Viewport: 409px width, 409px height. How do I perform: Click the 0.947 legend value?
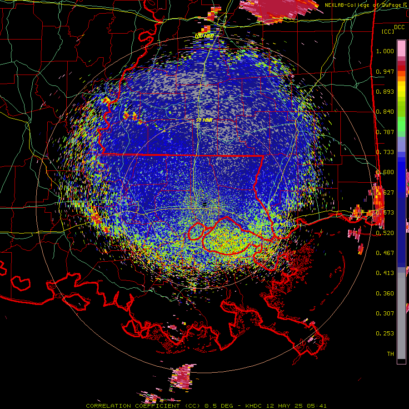[385, 71]
